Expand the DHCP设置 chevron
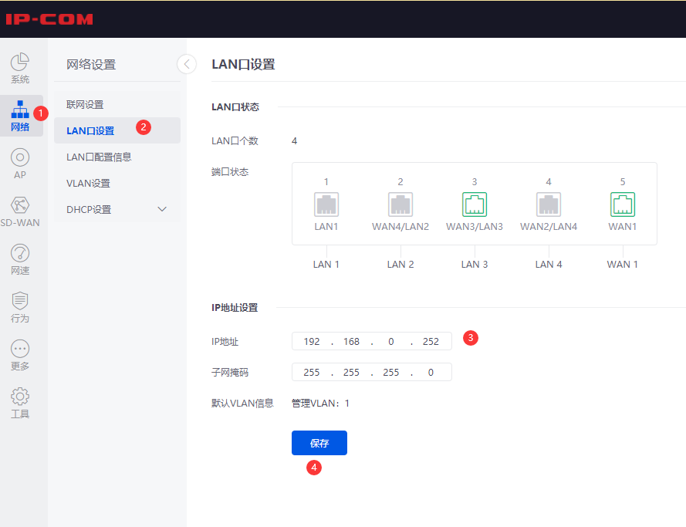686x527 pixels. 162,209
